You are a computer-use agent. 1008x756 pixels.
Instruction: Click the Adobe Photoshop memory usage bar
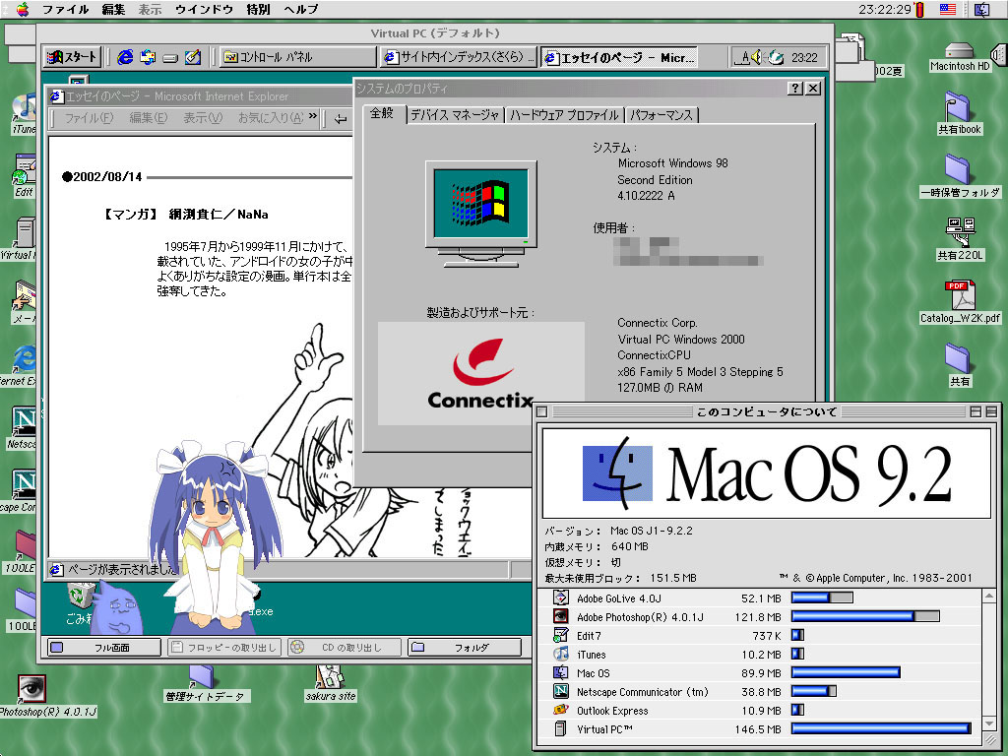(865, 616)
